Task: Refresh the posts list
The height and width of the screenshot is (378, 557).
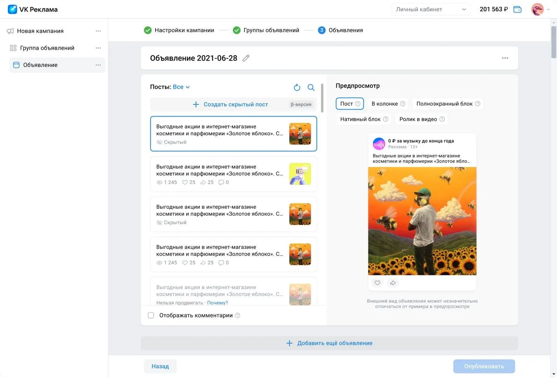Action: coord(297,87)
